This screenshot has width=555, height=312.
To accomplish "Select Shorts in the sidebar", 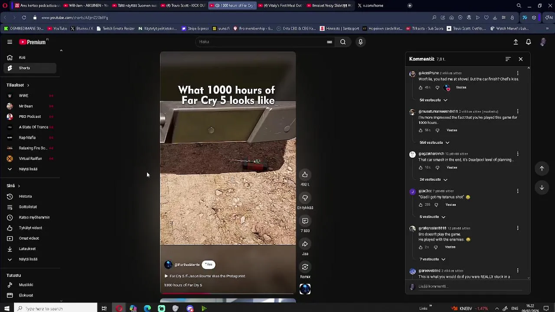I will click(29, 68).
